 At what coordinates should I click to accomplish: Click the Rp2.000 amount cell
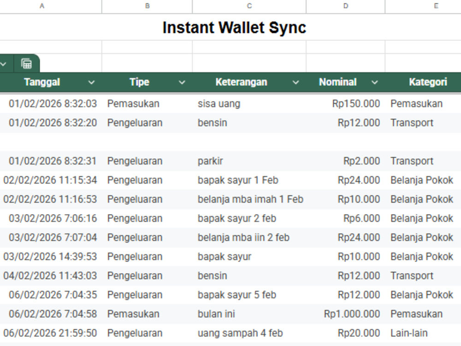click(x=345, y=161)
